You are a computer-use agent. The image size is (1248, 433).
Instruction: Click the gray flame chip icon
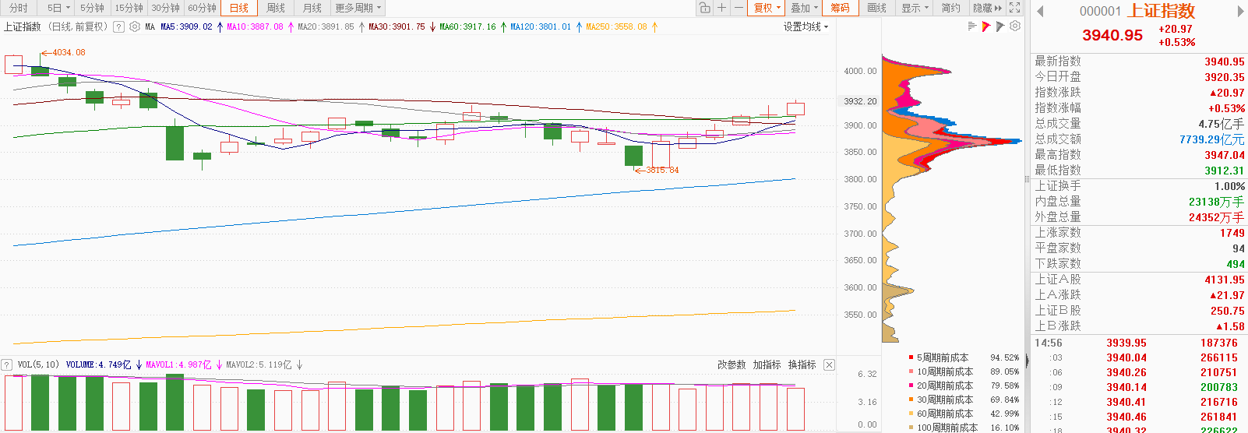click(1000, 26)
